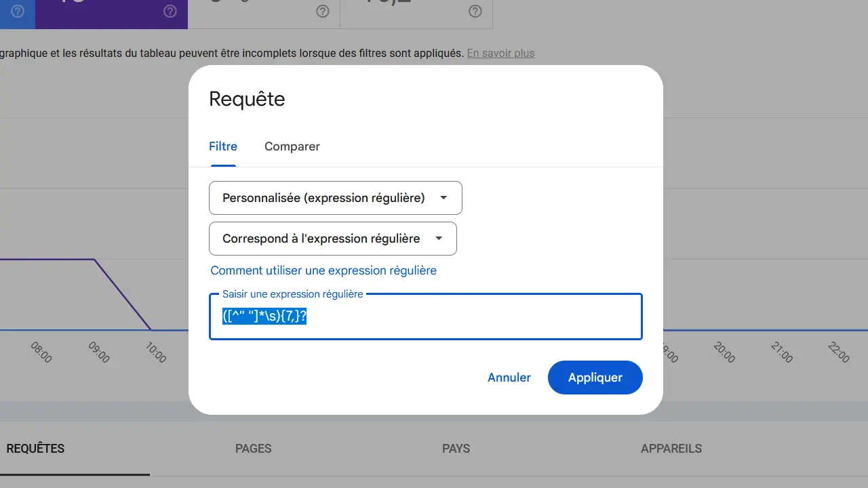Switch to the Comparer tab
868x488 pixels.
click(x=292, y=146)
